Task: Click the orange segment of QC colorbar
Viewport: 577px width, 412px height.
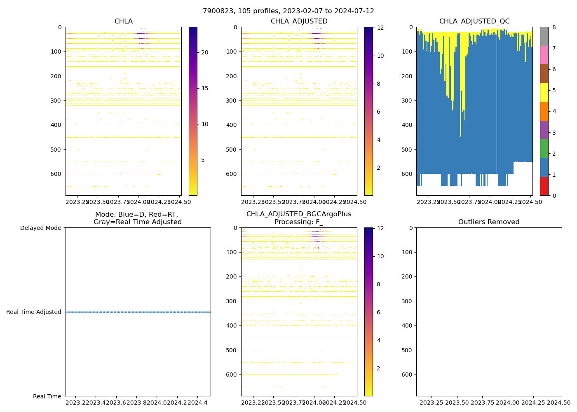Action: 544,111
